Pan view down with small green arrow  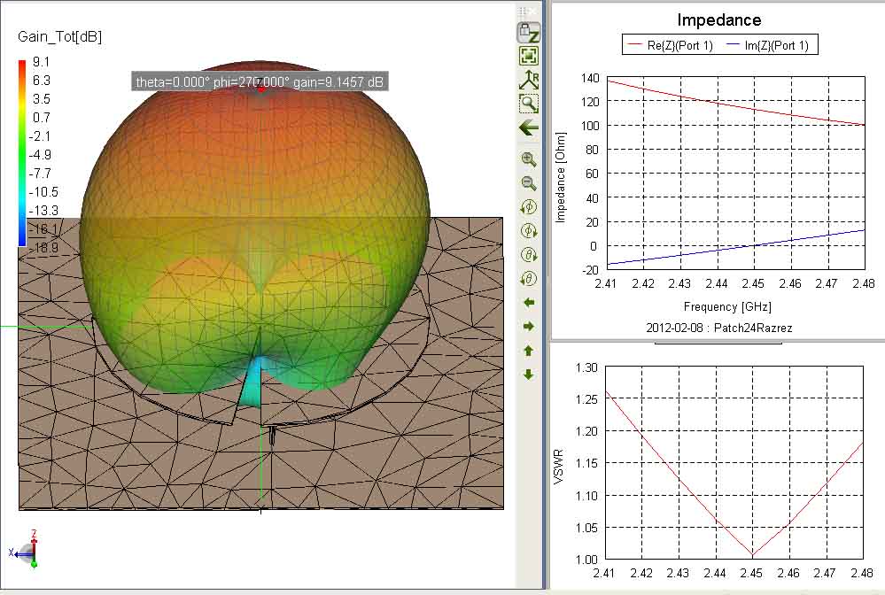[529, 375]
